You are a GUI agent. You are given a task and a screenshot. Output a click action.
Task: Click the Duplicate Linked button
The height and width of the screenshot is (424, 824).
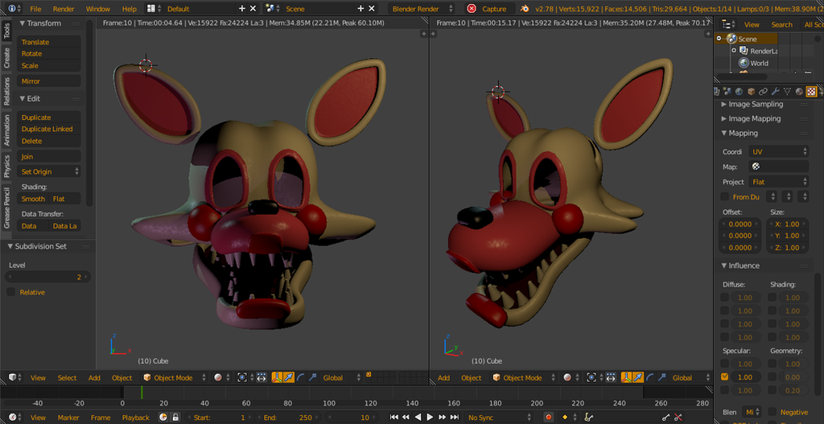pos(49,129)
